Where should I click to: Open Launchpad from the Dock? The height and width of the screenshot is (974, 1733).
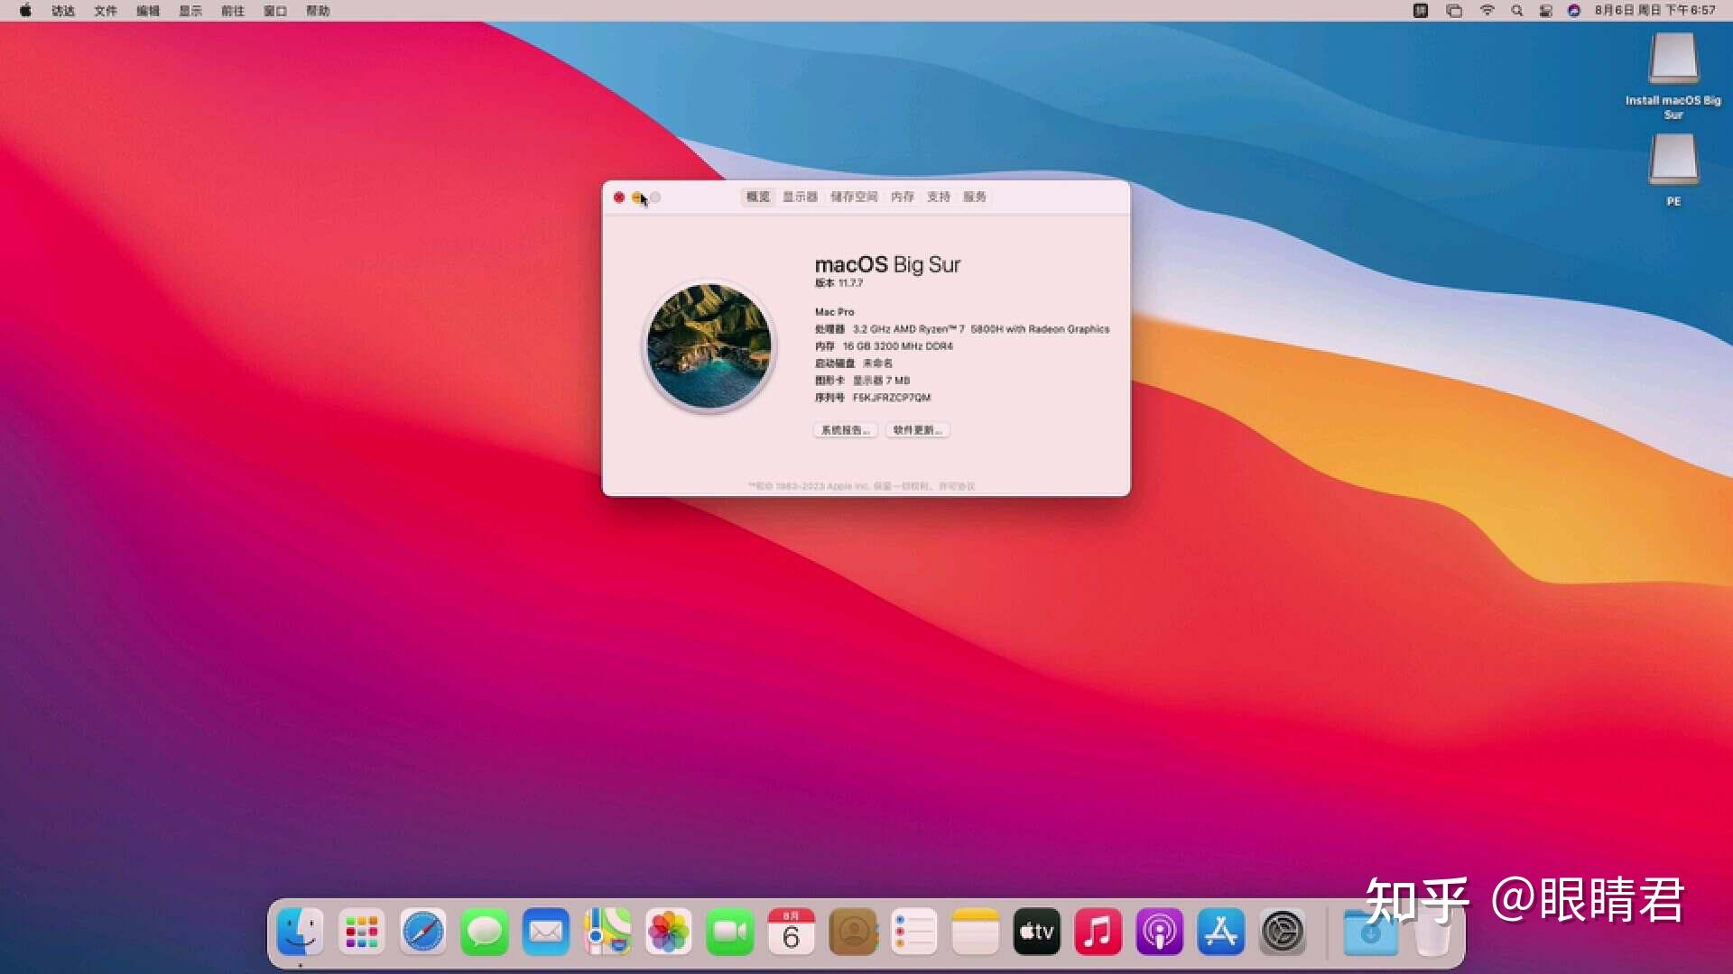point(360,931)
